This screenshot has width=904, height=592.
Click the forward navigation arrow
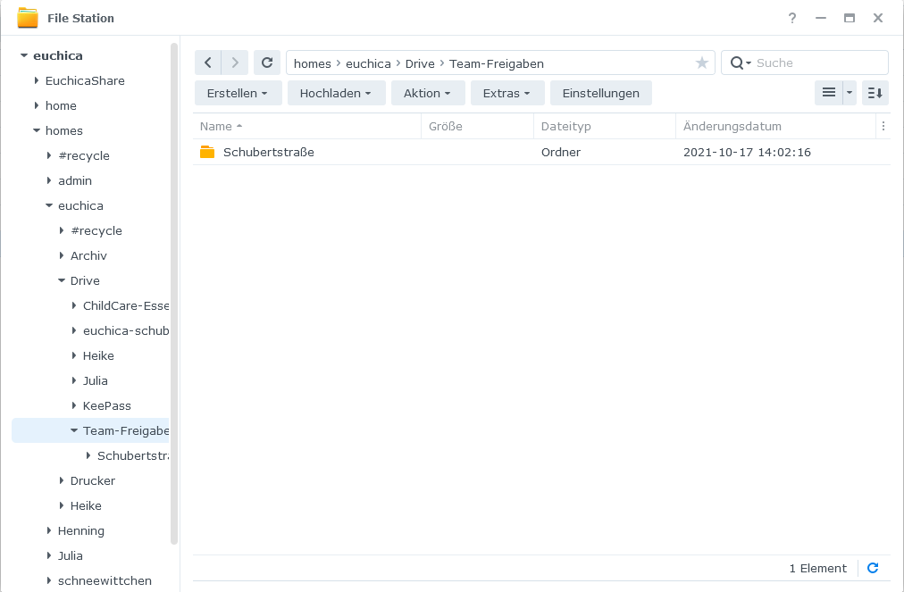234,63
